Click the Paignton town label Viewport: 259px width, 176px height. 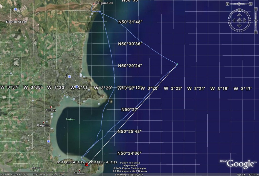coord(44,125)
